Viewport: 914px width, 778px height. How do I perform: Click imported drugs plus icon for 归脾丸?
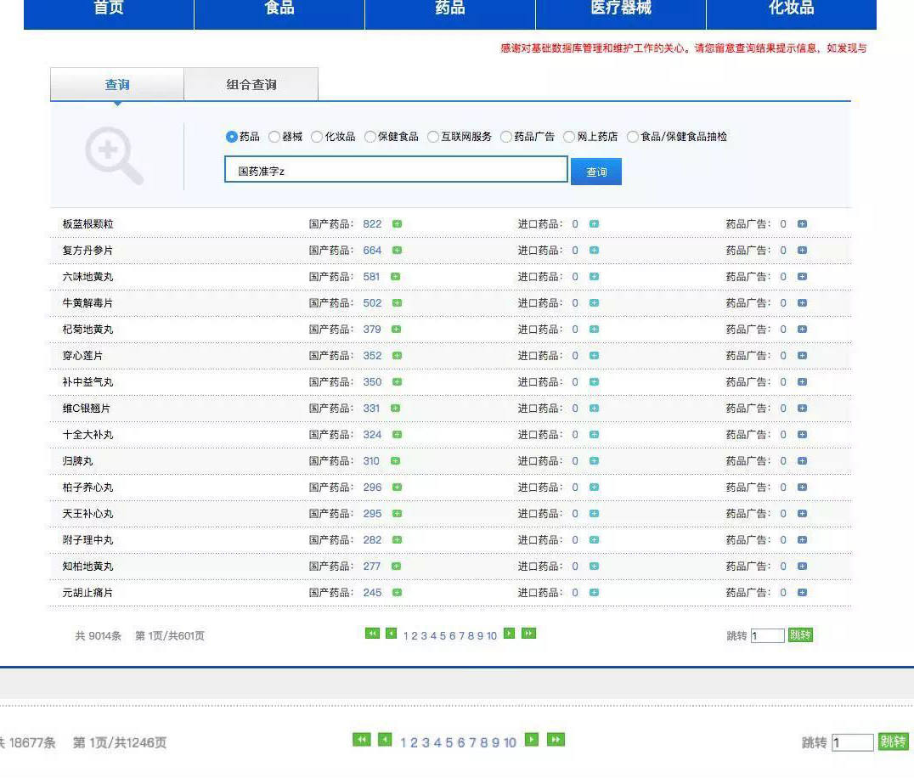tap(594, 461)
